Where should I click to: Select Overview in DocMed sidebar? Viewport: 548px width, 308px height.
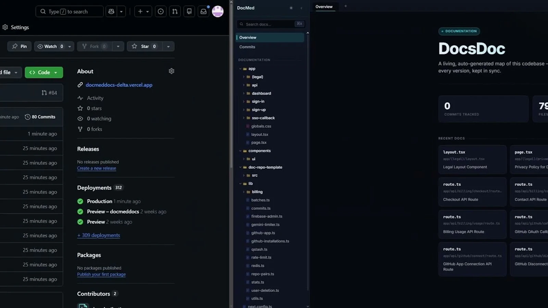click(270, 38)
